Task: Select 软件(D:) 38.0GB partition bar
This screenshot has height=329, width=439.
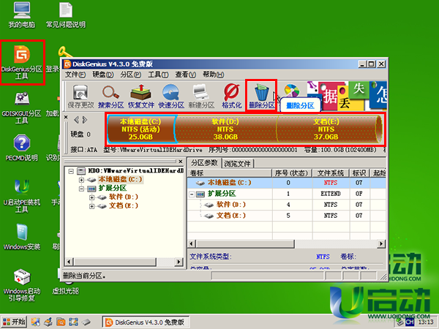Action: 225,129
